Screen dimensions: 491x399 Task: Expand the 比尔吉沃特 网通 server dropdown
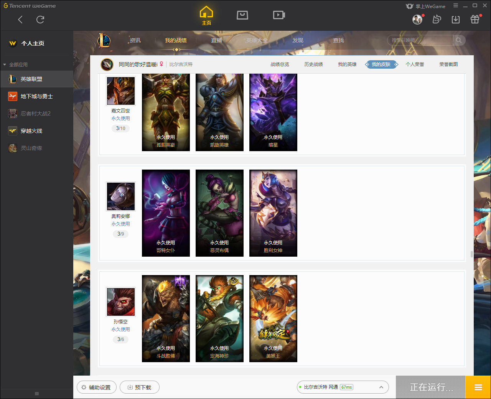(x=343, y=387)
